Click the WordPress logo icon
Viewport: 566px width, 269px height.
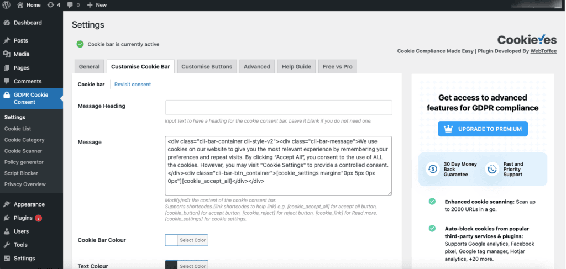tap(7, 4)
